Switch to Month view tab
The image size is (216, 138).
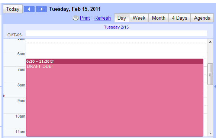[158, 18]
